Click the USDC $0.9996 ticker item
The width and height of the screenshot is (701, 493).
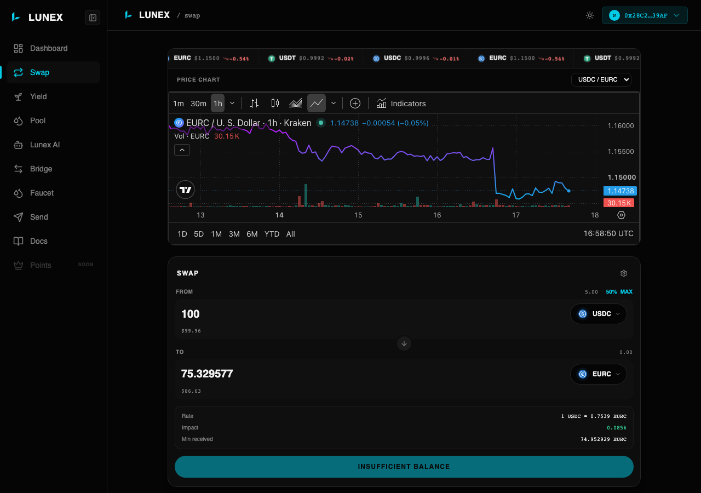click(416, 58)
